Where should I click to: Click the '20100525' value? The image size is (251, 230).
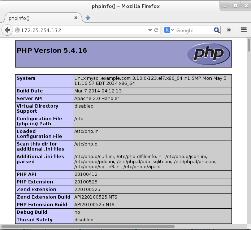[86, 182]
